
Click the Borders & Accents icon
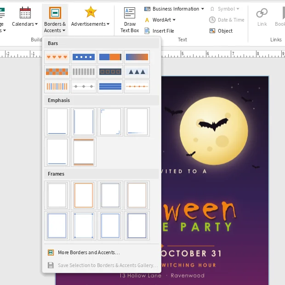tap(55, 13)
